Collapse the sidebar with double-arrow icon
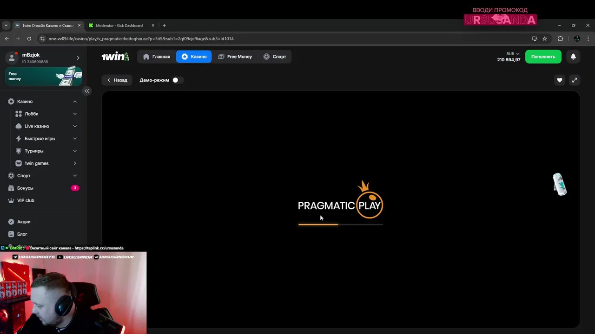This screenshot has height=334, width=595. click(86, 91)
